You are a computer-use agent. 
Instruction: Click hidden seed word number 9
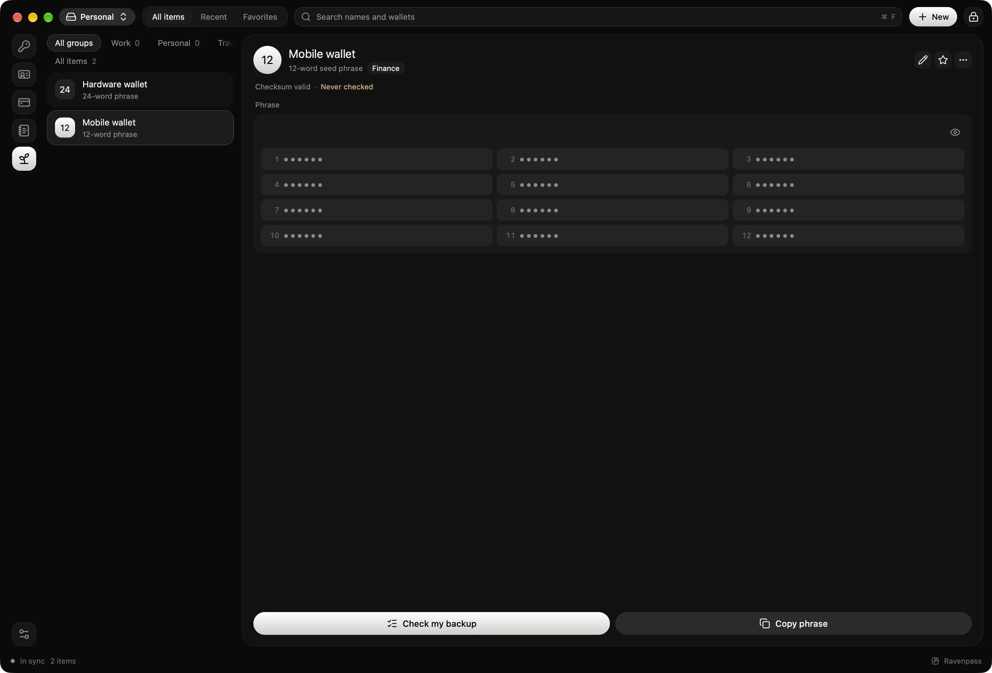(848, 210)
